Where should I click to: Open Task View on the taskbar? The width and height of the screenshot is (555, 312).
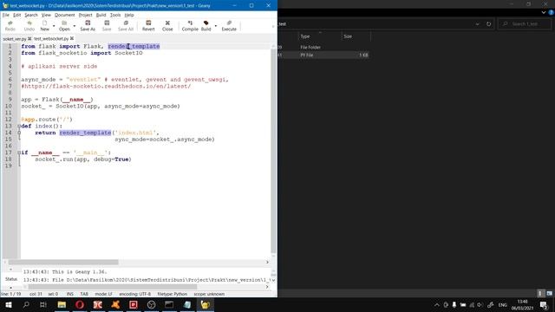point(43,304)
